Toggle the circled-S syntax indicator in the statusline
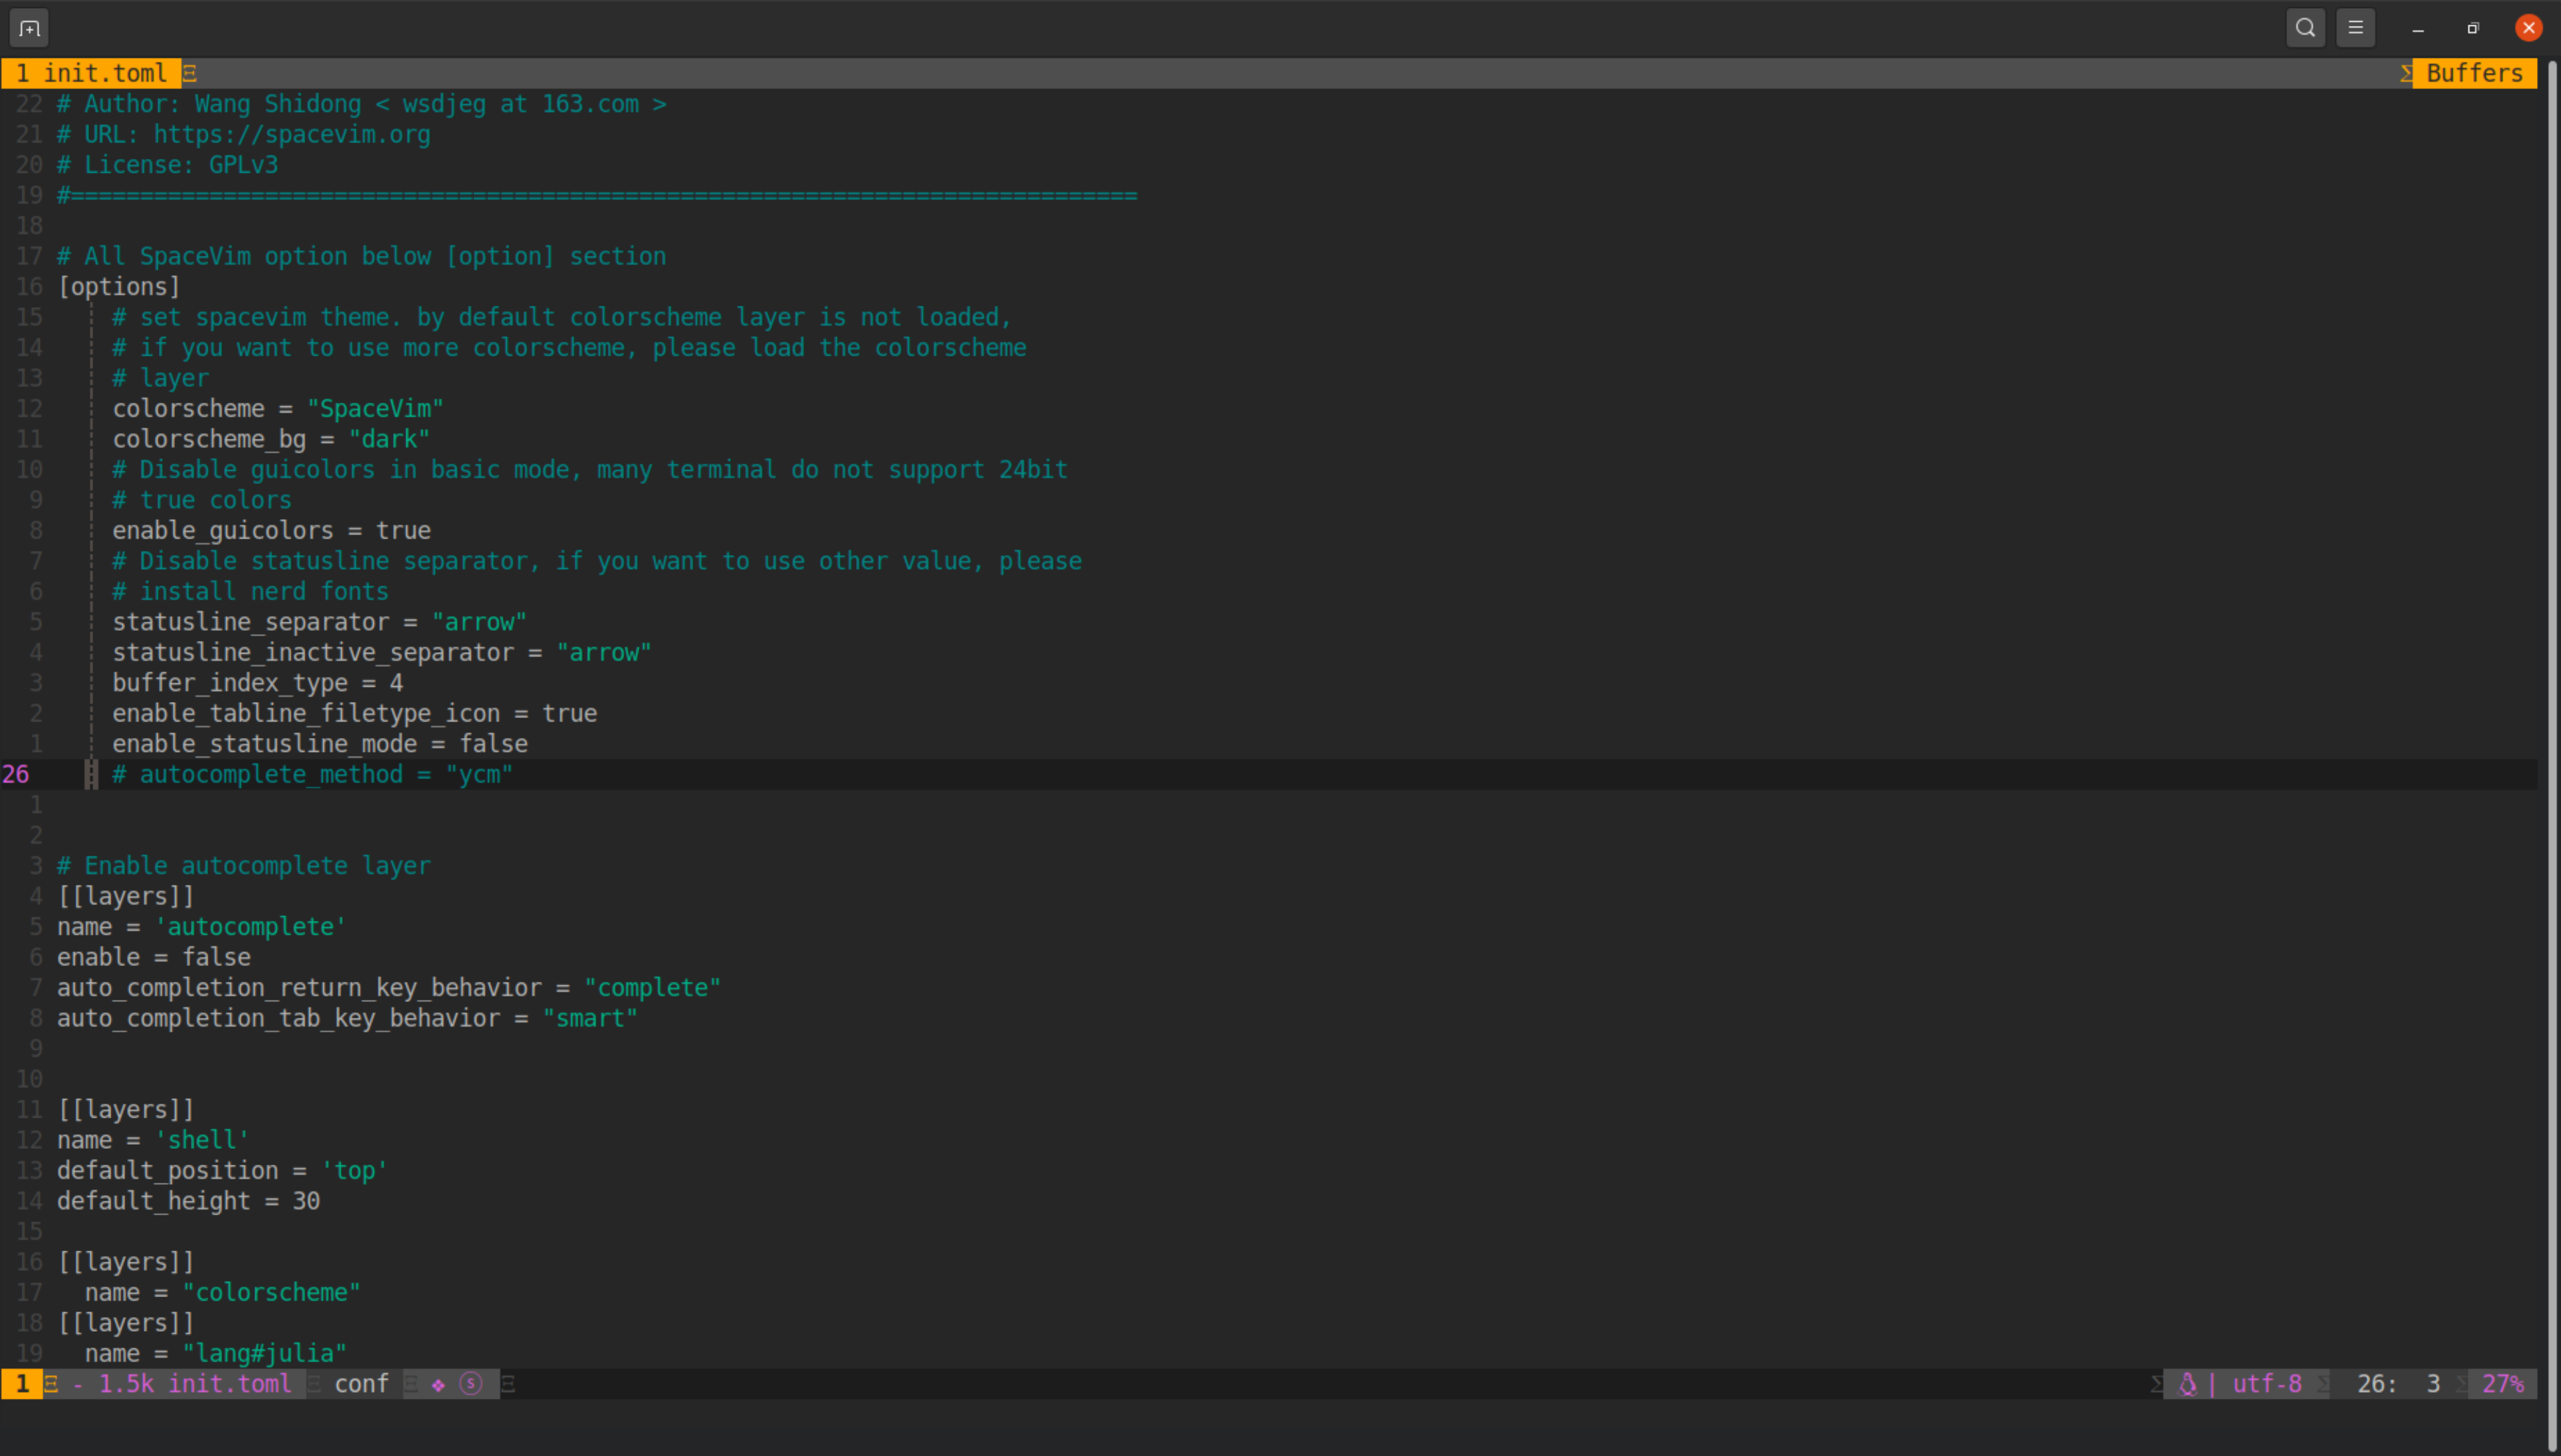2561x1456 pixels. pyautogui.click(x=470, y=1384)
